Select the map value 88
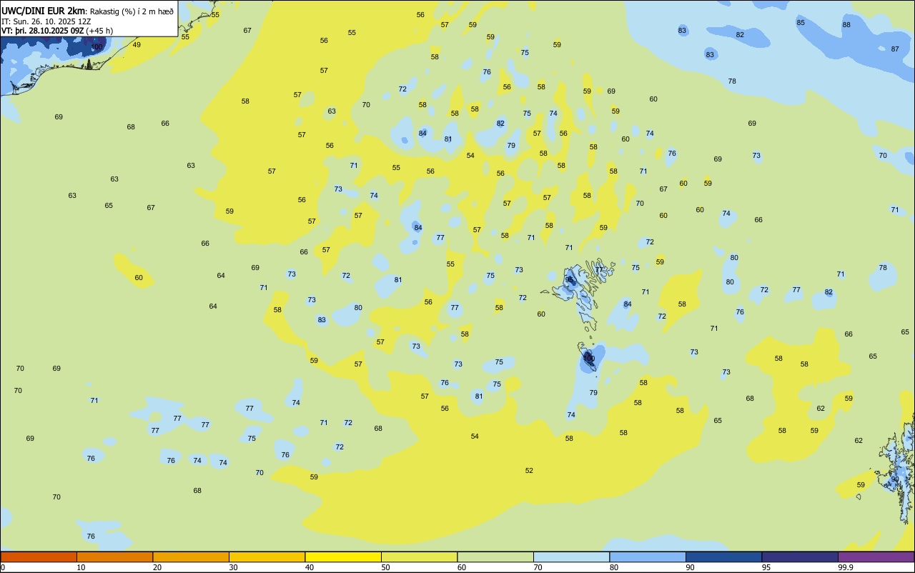This screenshot has width=915, height=573. point(846,24)
